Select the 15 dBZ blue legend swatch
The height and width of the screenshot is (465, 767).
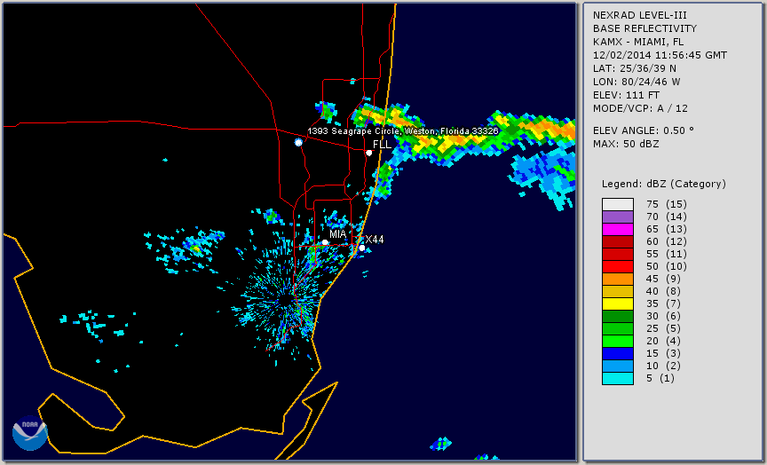[x=618, y=353]
